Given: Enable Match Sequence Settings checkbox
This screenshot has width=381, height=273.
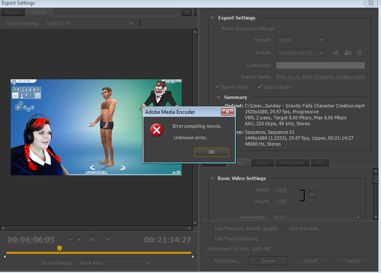Looking at the screenshot, I should point(217,28).
